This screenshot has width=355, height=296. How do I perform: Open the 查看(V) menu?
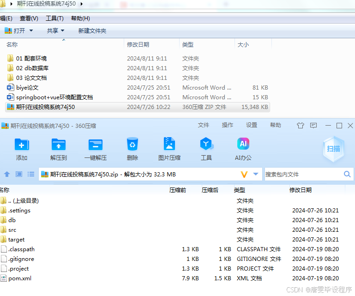[x=29, y=18]
